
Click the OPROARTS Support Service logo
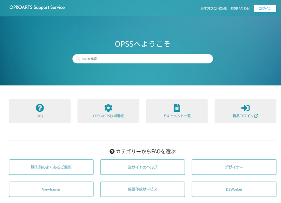point(37,7)
